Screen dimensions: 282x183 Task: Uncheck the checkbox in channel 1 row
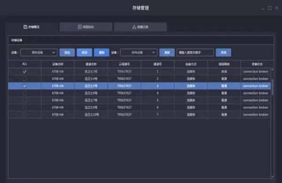coord(24,72)
